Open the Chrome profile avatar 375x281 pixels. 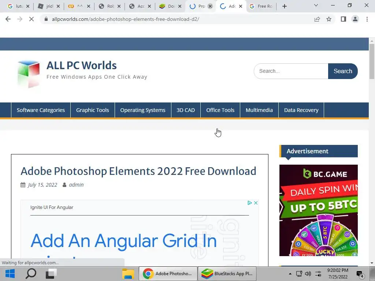pos(355,19)
